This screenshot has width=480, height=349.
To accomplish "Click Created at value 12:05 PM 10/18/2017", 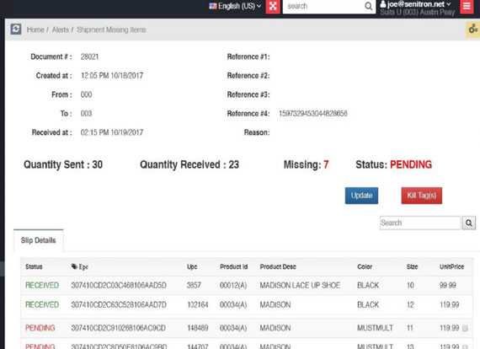I will tap(112, 76).
